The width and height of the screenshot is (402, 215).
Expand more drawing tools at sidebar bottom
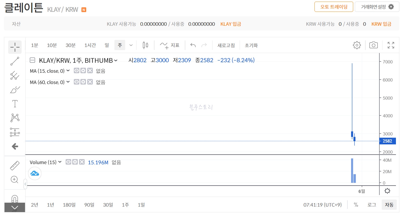(15, 208)
